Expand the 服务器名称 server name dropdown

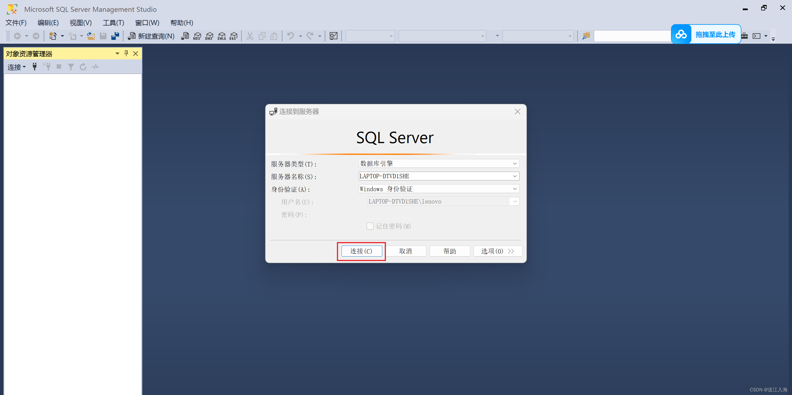(515, 176)
